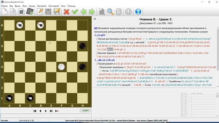
Task: Click the [#] diagram marker in notation
Action: tap(96, 28)
